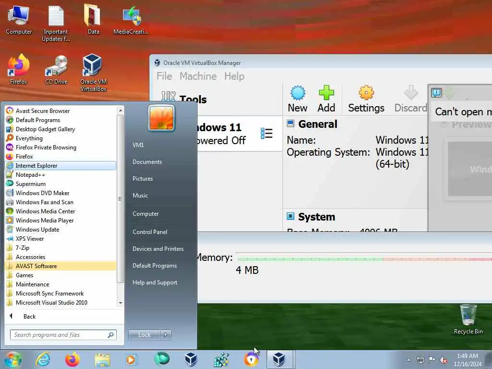
Task: Click Search programs and files box
Action: pos(63,335)
